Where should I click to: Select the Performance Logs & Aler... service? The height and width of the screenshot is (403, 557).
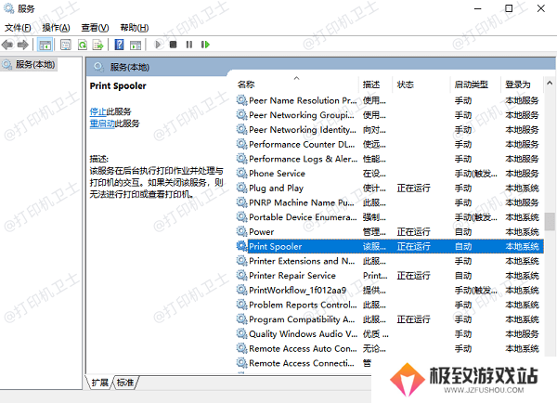pos(303,159)
